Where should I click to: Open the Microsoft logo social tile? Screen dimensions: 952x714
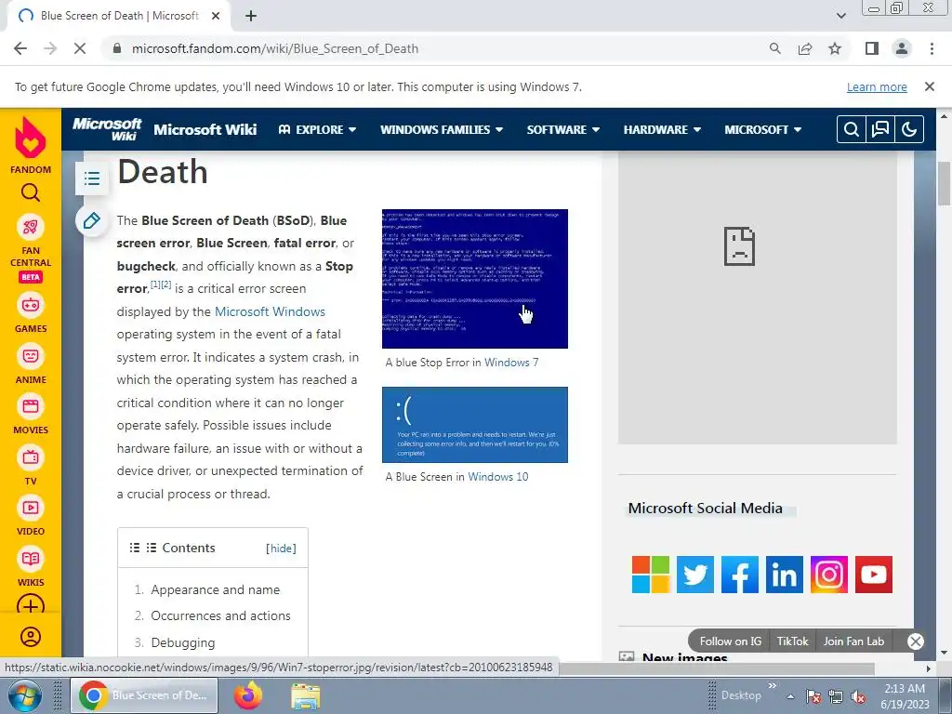[x=650, y=575]
